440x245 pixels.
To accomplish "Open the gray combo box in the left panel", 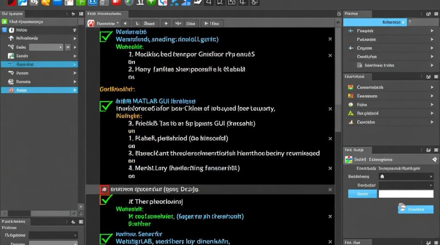I will coord(46,47).
